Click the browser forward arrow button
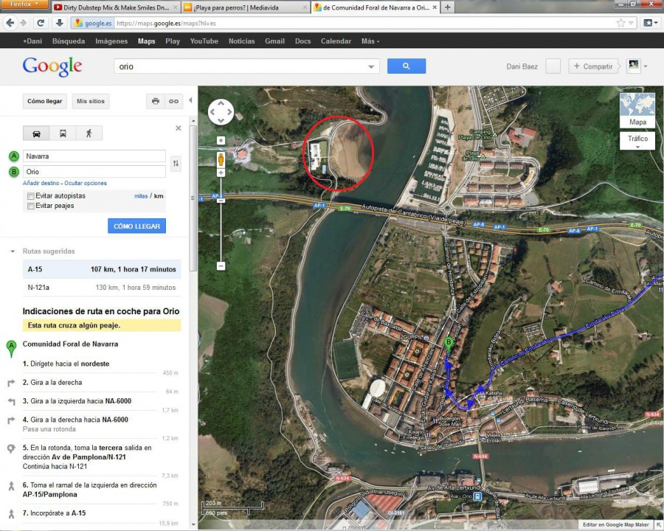 (24, 23)
